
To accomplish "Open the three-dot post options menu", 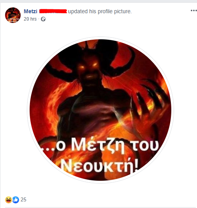I will click(193, 10).
